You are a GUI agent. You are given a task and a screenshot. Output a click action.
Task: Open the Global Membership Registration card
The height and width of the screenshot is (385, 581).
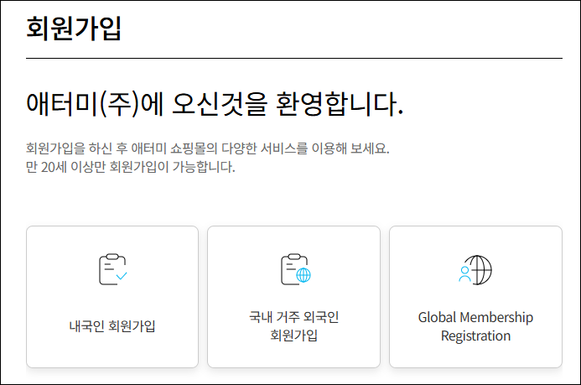click(475, 297)
